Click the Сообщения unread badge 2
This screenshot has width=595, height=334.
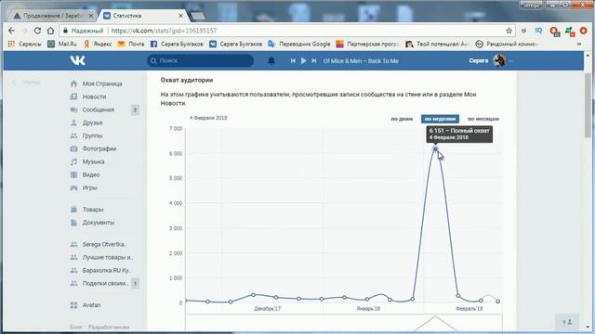[135, 109]
